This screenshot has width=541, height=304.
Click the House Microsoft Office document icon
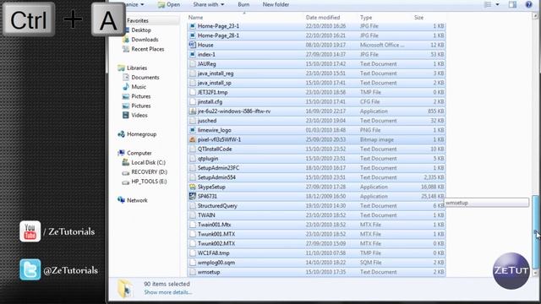[193, 45]
